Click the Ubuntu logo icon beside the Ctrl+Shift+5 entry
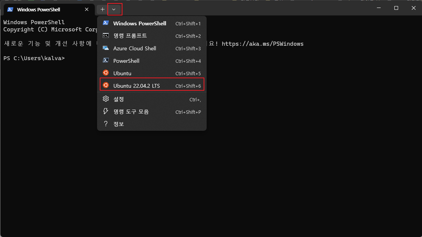The image size is (422, 237). point(106,73)
